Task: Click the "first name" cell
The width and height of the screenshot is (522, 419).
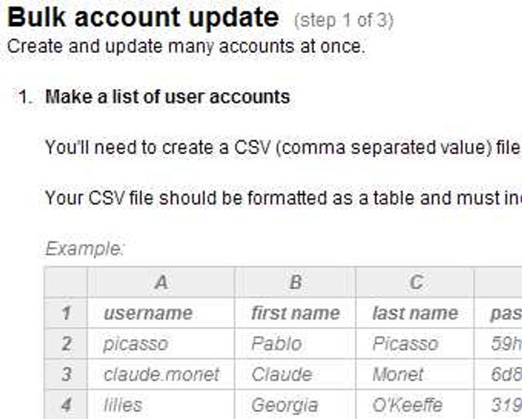Action: click(x=295, y=313)
